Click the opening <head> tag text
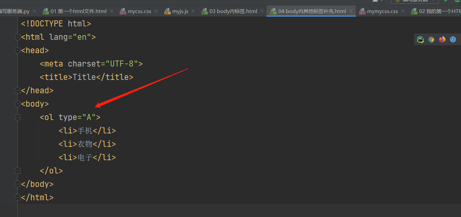This screenshot has height=217, width=461. 35,50
